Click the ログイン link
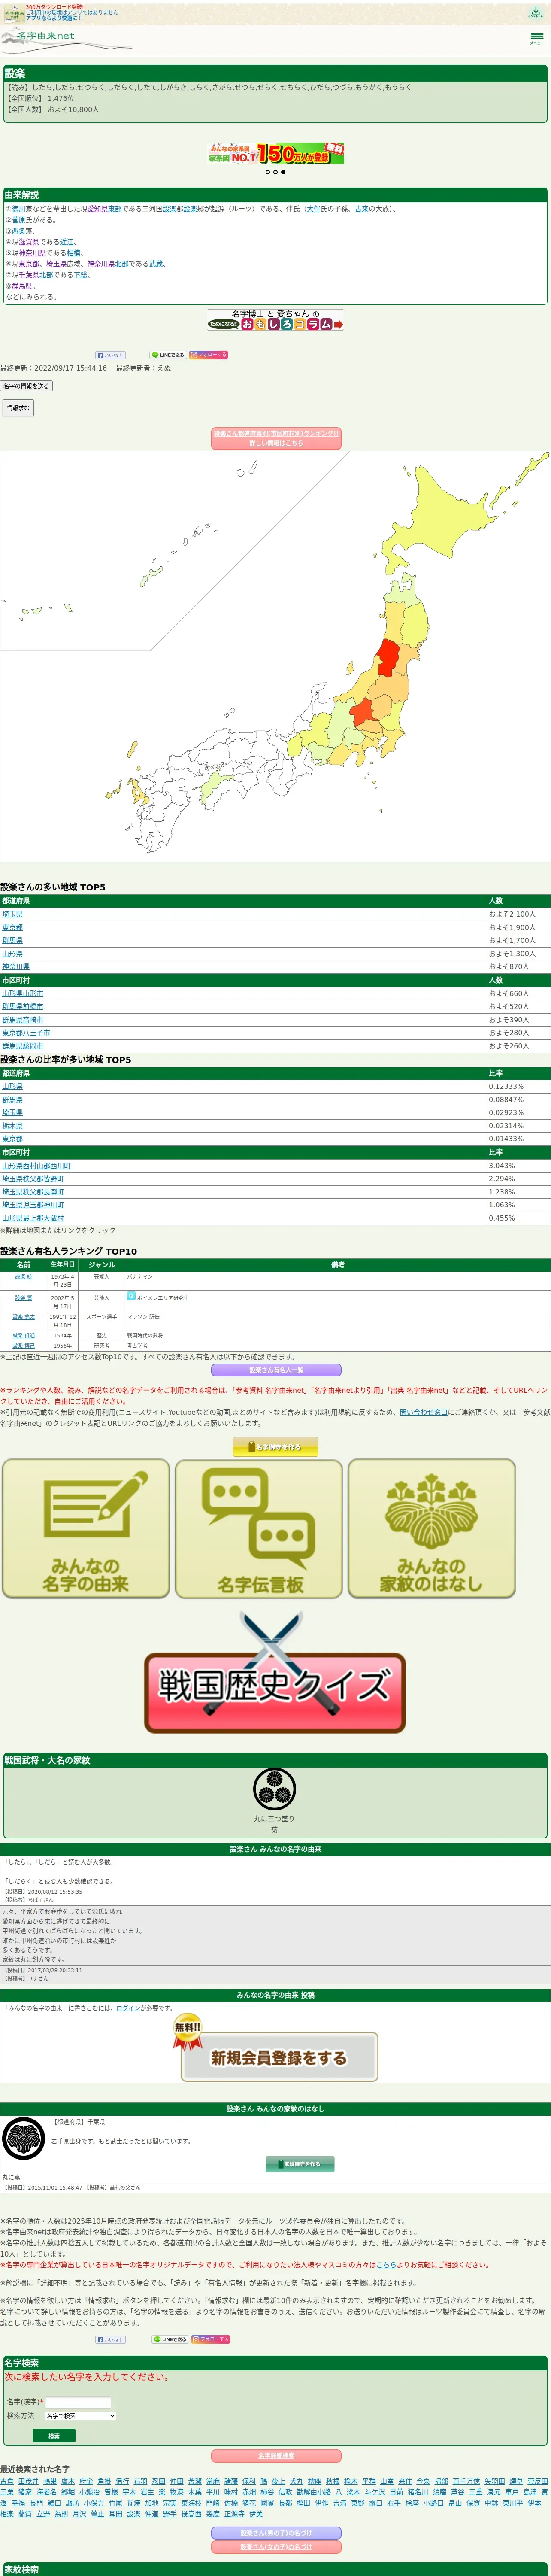Viewport: 551px width, 2576px height. tap(128, 2008)
